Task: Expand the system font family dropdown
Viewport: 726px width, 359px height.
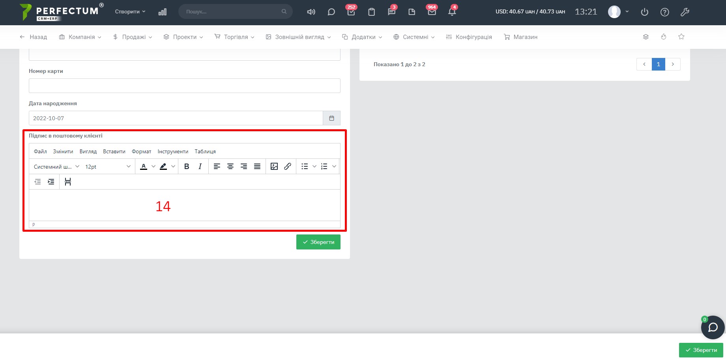Action: [56, 167]
